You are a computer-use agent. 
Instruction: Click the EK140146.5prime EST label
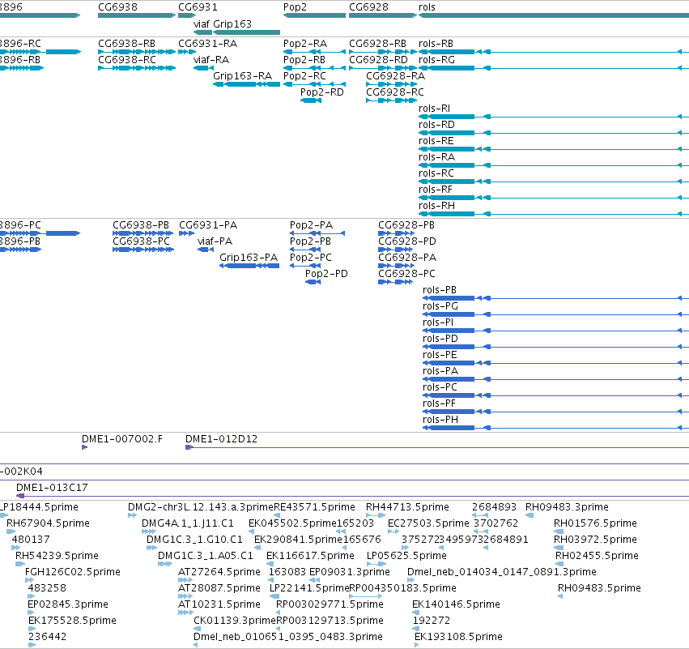coord(456,604)
